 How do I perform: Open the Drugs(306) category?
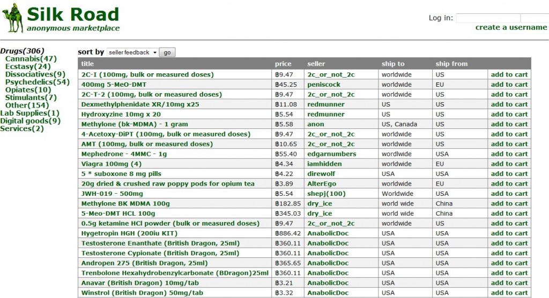tap(23, 51)
